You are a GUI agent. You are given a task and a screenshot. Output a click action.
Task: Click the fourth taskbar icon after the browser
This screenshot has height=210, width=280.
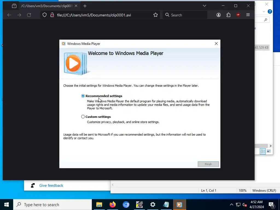[139, 205]
